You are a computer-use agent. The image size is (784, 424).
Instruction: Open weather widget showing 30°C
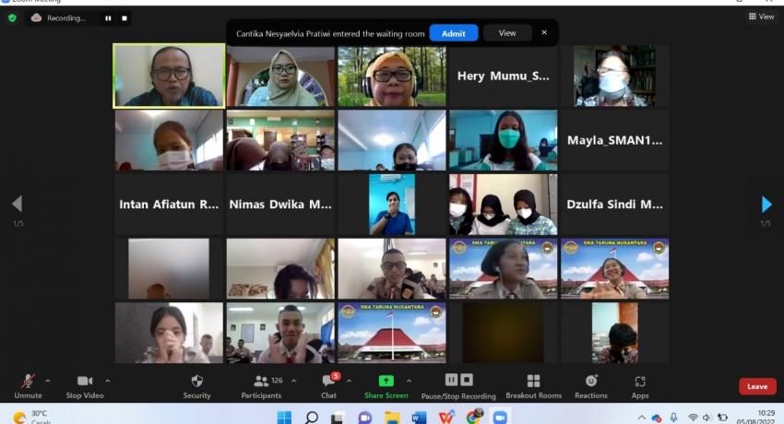[x=32, y=417]
